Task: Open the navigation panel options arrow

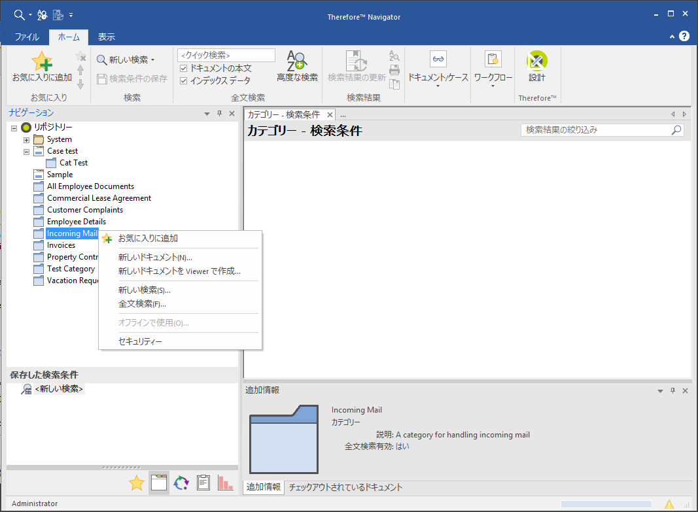Action: tap(207, 114)
